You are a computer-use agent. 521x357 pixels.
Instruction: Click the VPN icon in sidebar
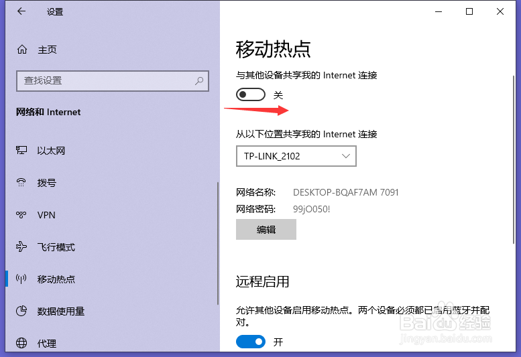[x=21, y=214]
